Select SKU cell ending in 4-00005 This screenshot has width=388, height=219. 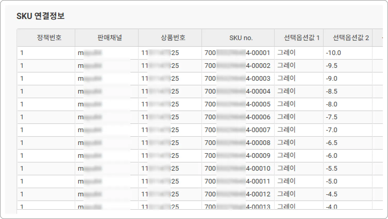click(x=238, y=104)
